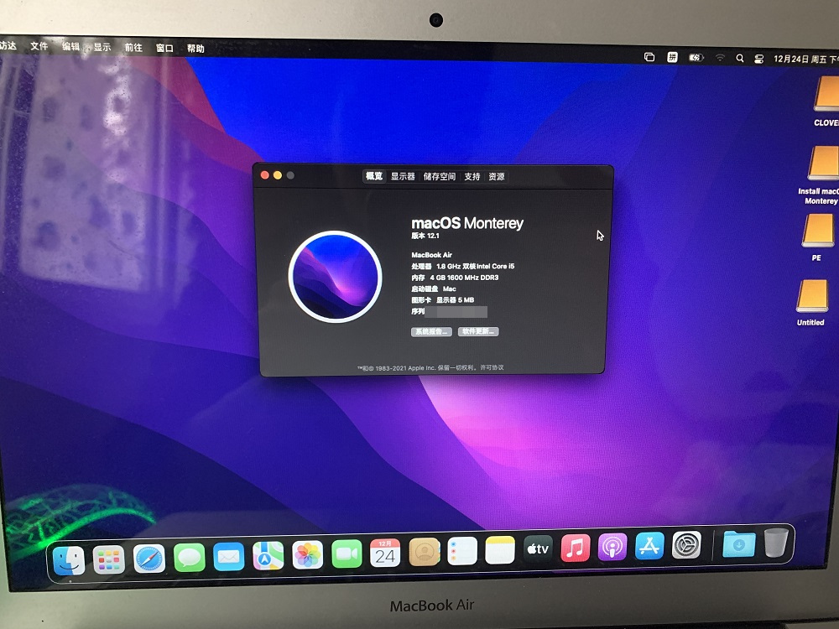Viewport: 839px width, 629px height.
Task: Open Calendar showing date 24
Action: [385, 553]
